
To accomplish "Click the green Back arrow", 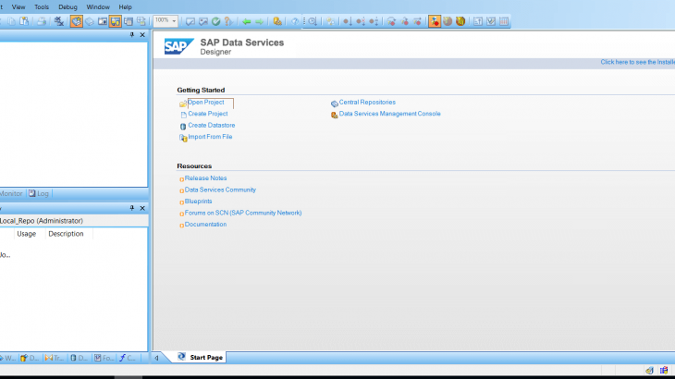I will coord(246,21).
